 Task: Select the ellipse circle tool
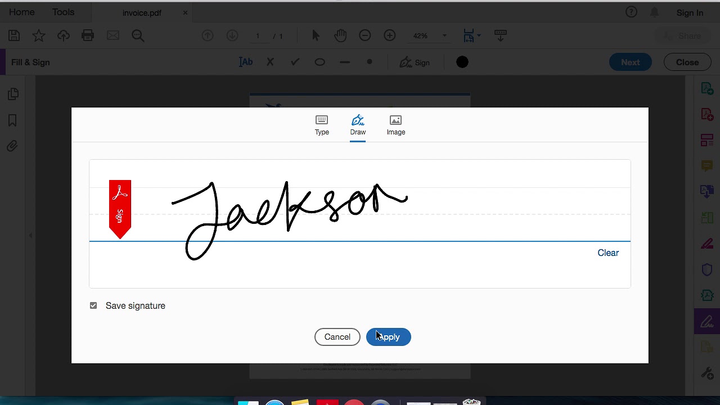coord(319,62)
